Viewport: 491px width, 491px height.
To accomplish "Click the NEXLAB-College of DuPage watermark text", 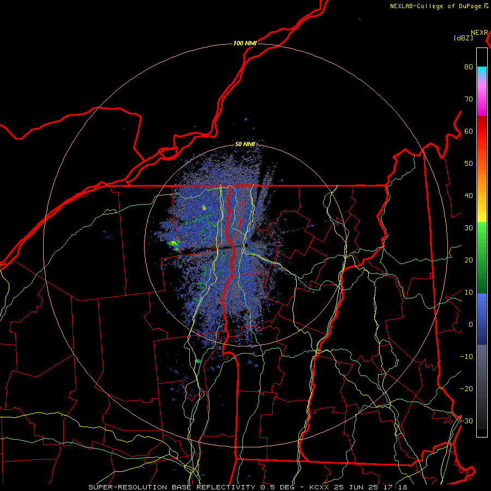I will (439, 6).
